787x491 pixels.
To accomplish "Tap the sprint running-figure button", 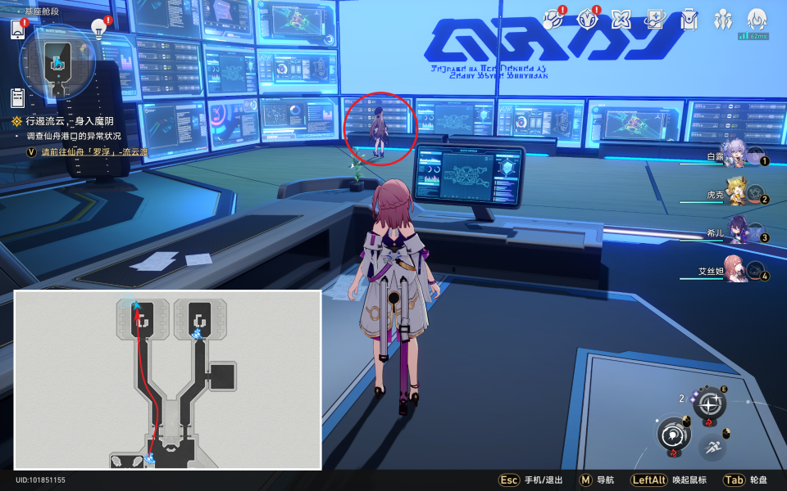I will click(712, 446).
